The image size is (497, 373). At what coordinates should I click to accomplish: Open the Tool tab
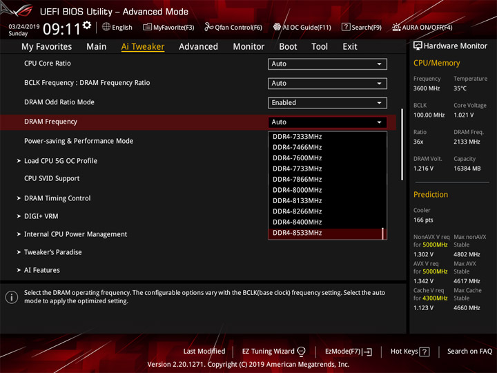[320, 47]
